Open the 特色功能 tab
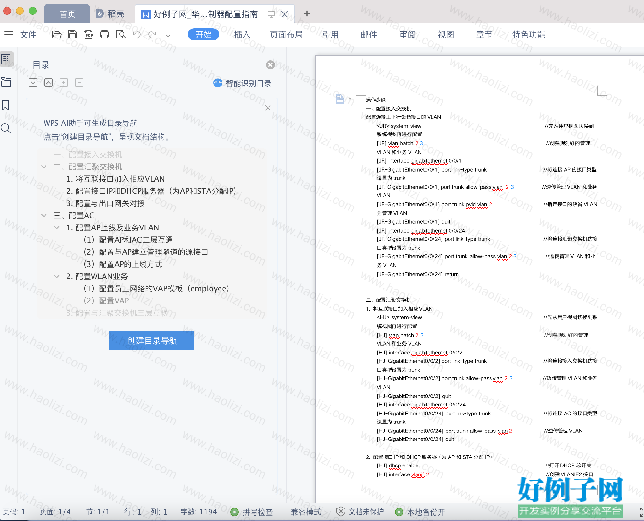The height and width of the screenshot is (521, 644). pyautogui.click(x=528, y=34)
